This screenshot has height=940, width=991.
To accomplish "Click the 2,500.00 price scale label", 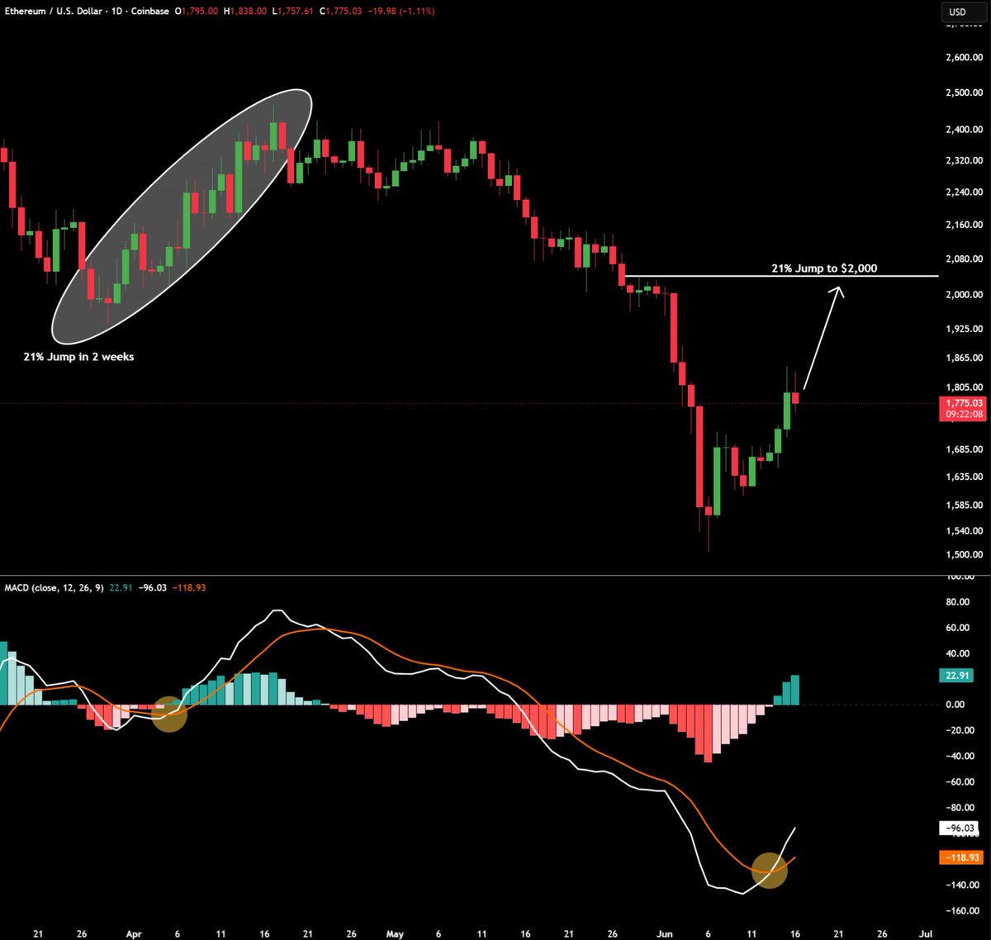I will (x=965, y=93).
